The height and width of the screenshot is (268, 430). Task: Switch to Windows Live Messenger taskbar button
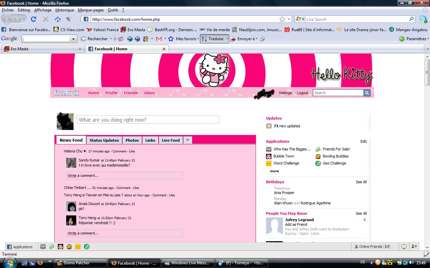coord(188,263)
